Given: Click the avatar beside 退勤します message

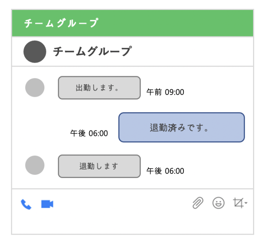Looking at the screenshot, I should 35,165.
